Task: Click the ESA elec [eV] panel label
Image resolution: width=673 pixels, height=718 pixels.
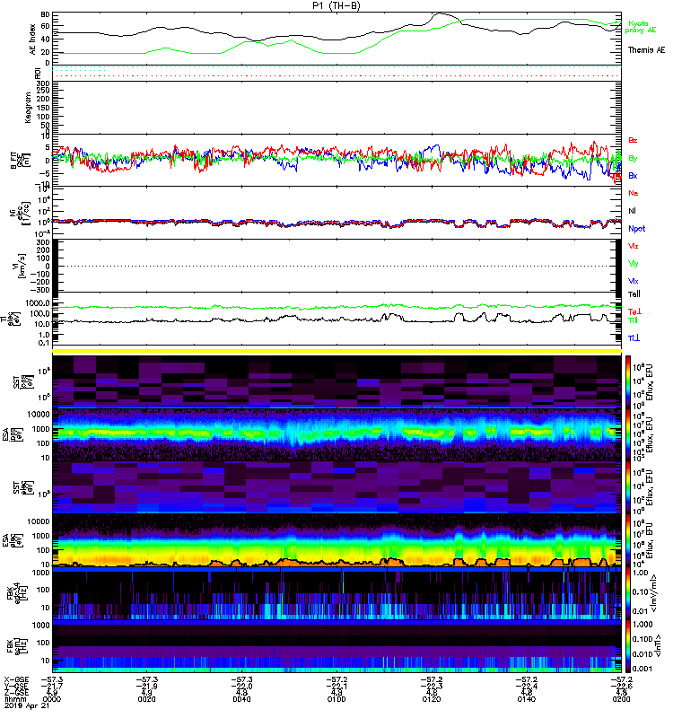Action: point(13,540)
